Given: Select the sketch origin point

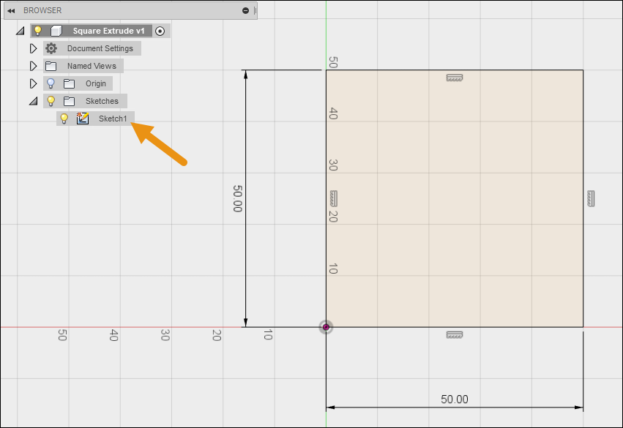Looking at the screenshot, I should coord(326,327).
